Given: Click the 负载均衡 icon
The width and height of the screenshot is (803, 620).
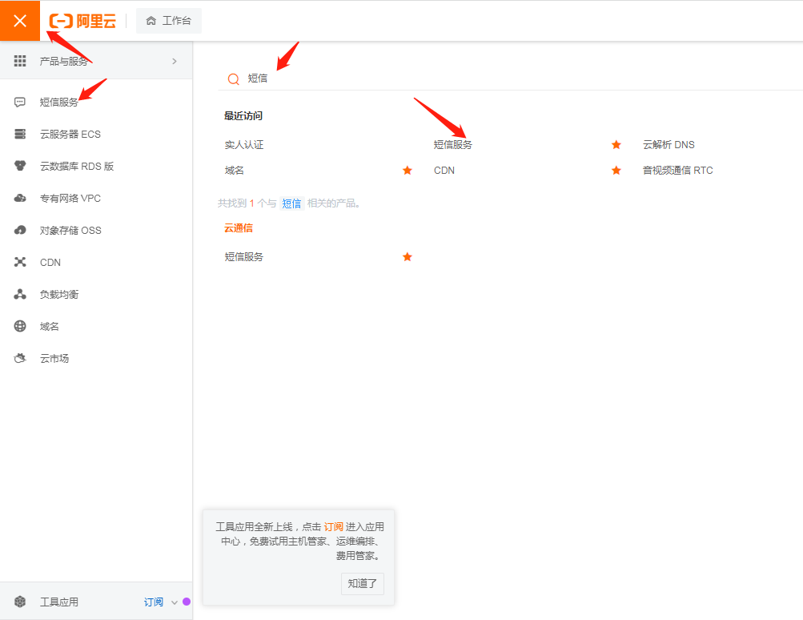Looking at the screenshot, I should [x=20, y=294].
